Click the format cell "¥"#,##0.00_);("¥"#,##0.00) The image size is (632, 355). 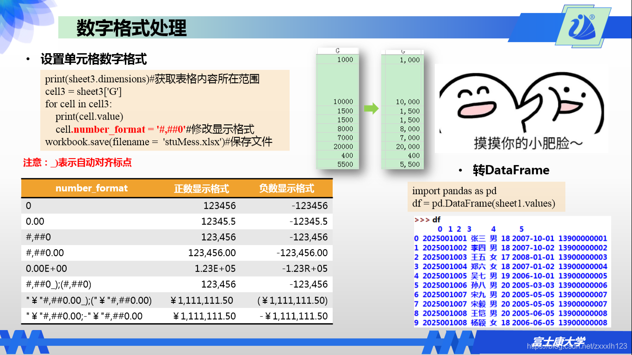[89, 300]
